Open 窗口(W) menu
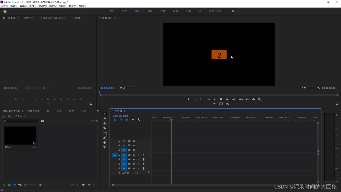 click(72, 6)
